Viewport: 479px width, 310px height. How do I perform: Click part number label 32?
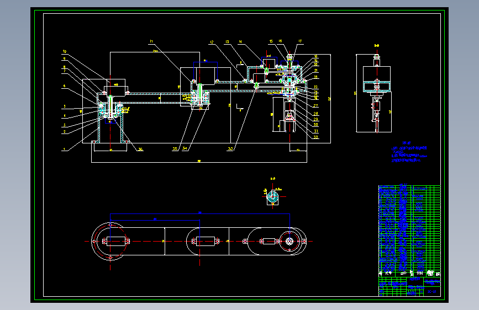tap(316, 137)
